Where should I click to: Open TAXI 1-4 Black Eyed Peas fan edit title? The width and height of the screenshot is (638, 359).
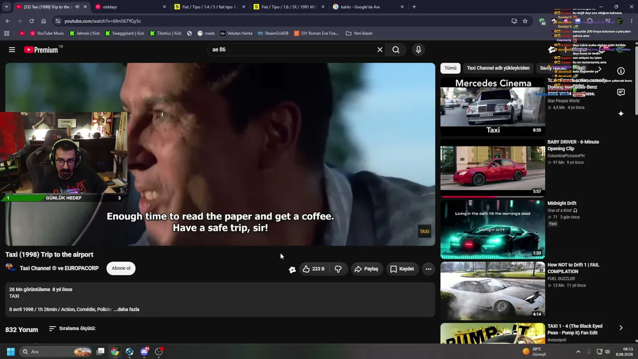[x=575, y=330]
